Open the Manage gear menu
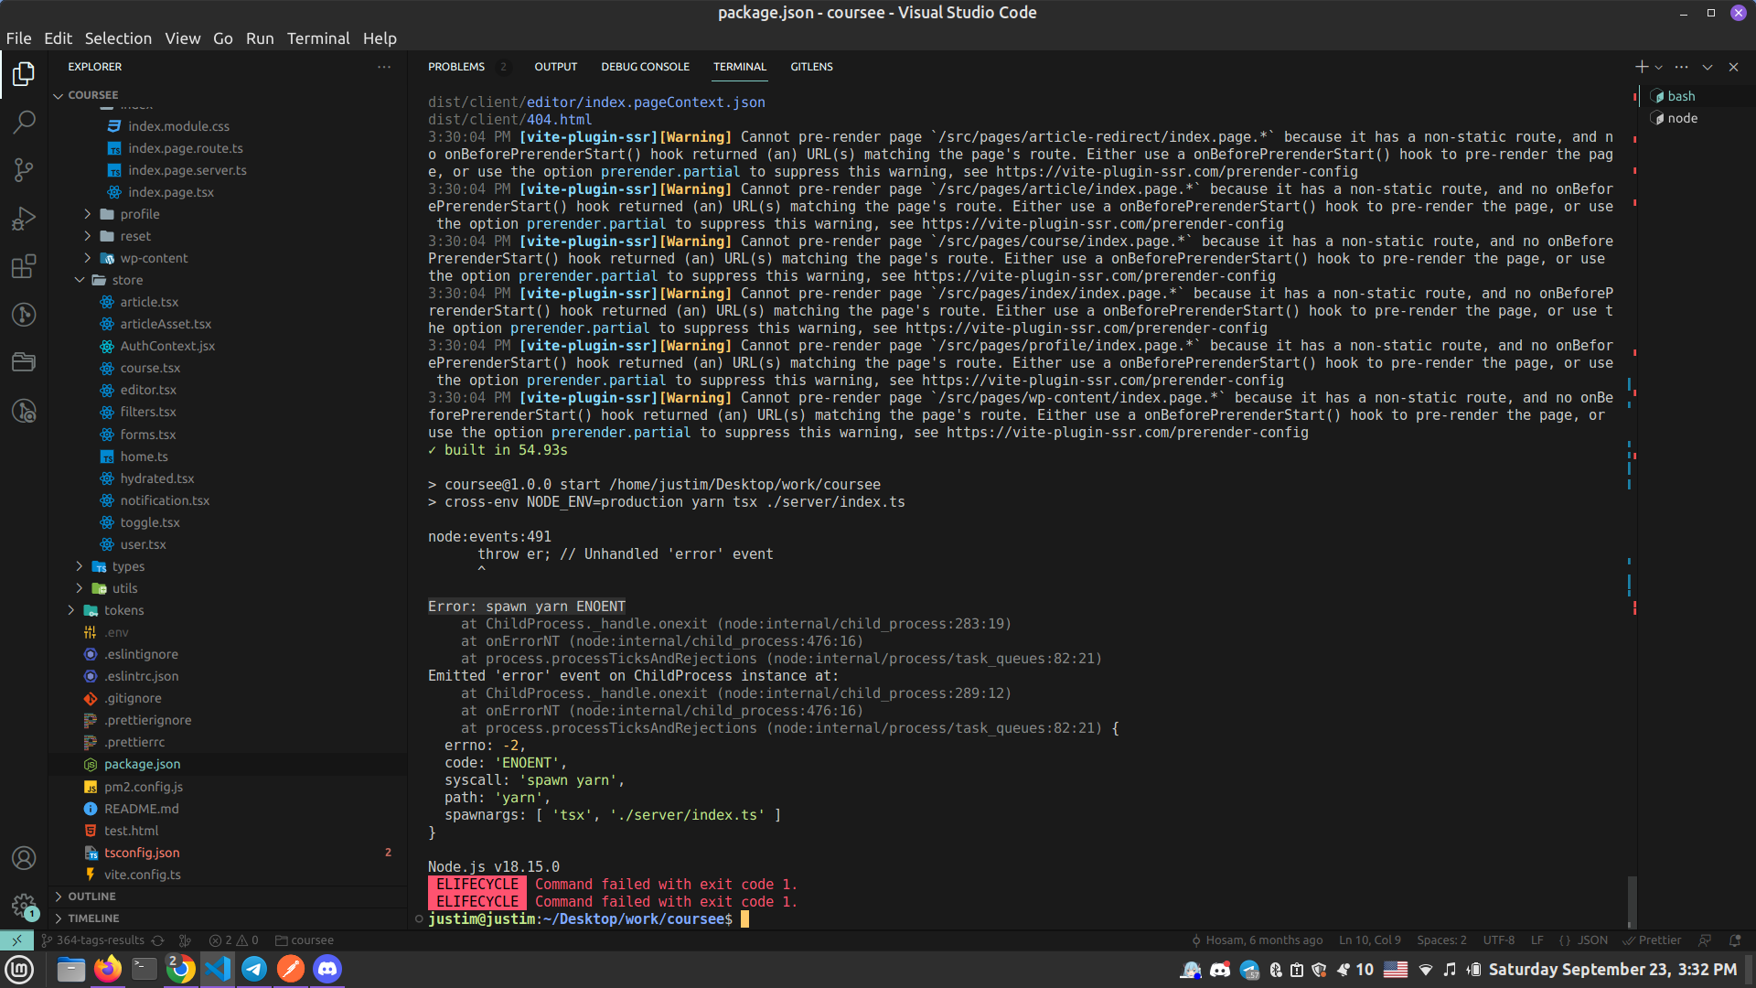Viewport: 1756px width, 988px height. (24, 906)
